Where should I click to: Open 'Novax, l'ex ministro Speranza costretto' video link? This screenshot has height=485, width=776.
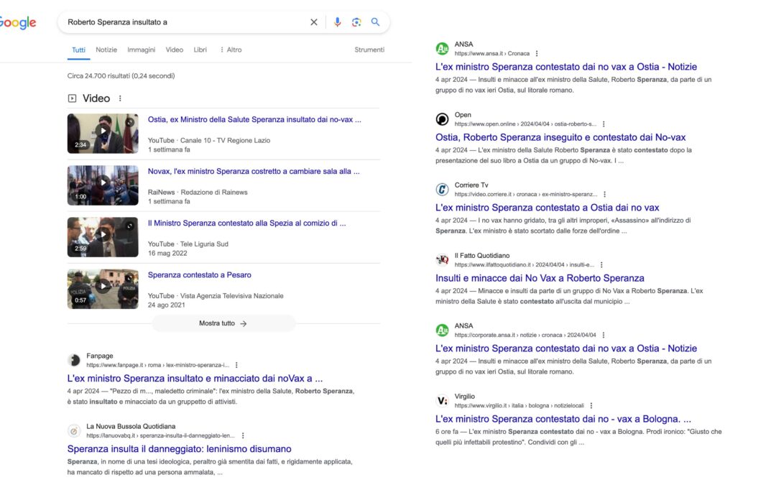(x=254, y=172)
